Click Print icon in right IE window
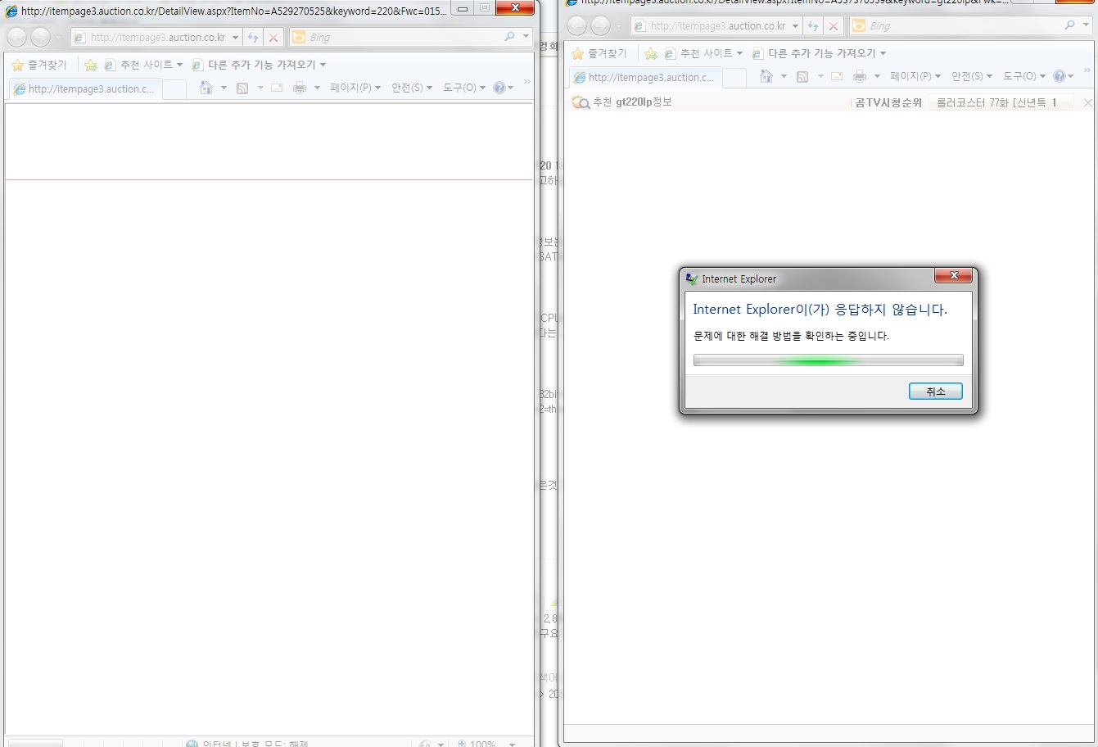Screen dimensions: 1098x747 (860, 76)
